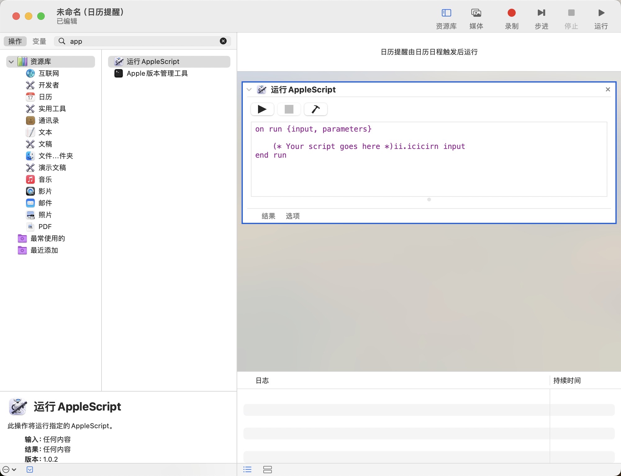Remove the Run AppleScript action

(x=608, y=89)
